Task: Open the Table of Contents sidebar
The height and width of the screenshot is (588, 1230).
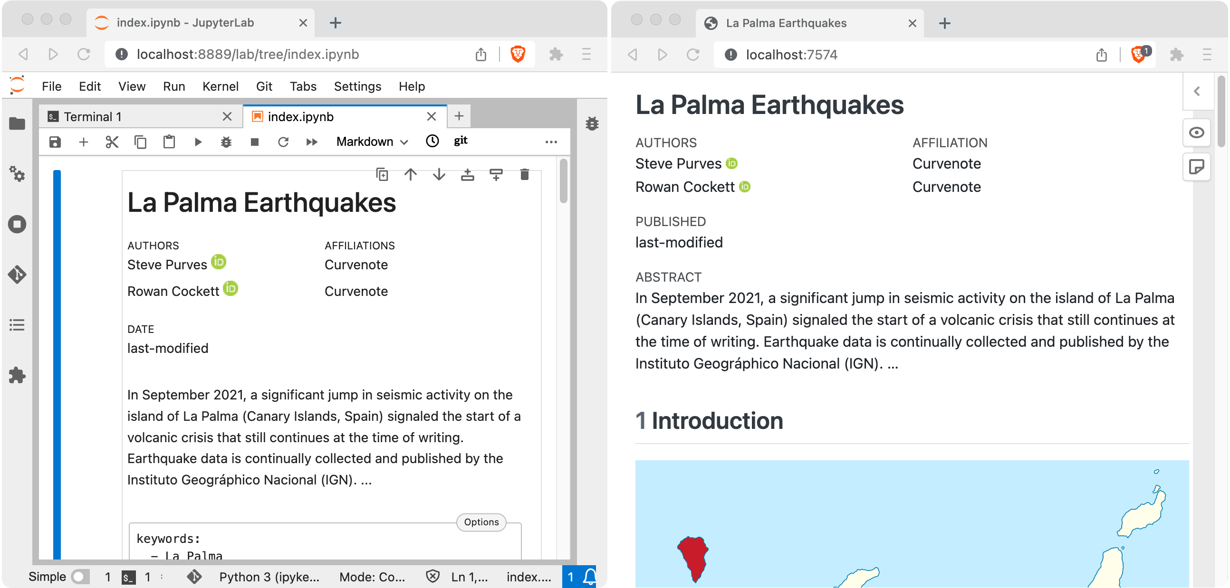Action: click(17, 324)
